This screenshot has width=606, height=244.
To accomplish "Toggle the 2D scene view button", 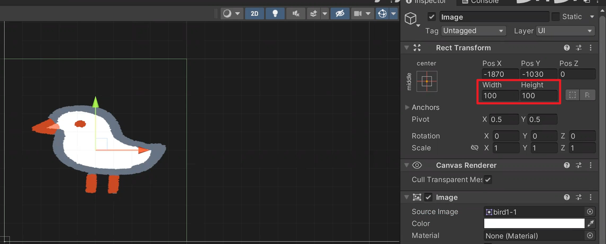I will [x=254, y=14].
